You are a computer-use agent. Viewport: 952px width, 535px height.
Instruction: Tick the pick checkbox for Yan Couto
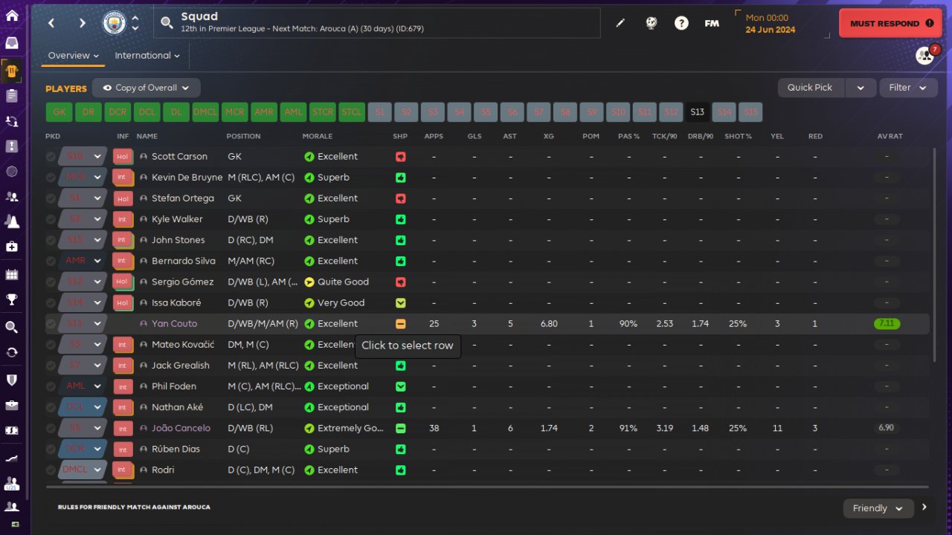(51, 324)
